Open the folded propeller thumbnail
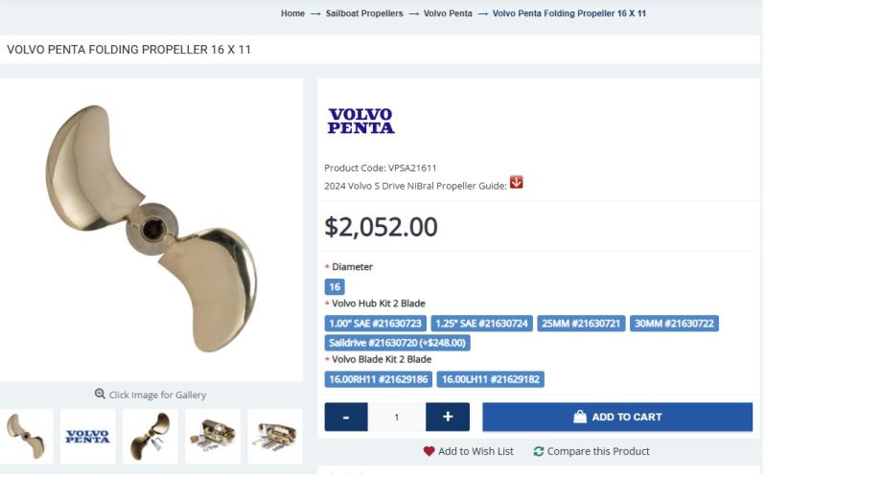This screenshot has height=495, width=882. tap(151, 437)
